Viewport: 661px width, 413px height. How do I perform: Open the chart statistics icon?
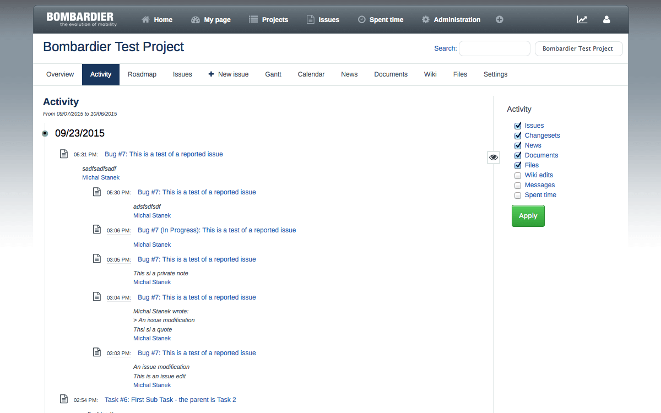pyautogui.click(x=582, y=19)
